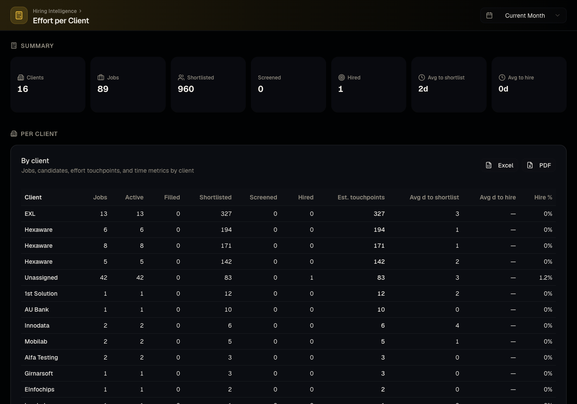
Task: Click the people icon on the Shortlisted card
Action: coord(181,78)
